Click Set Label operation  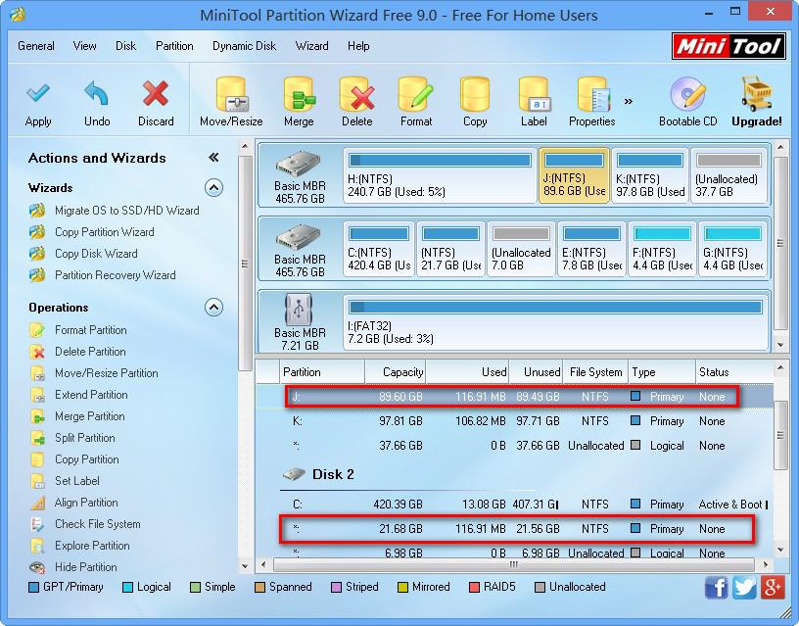pyautogui.click(x=77, y=481)
